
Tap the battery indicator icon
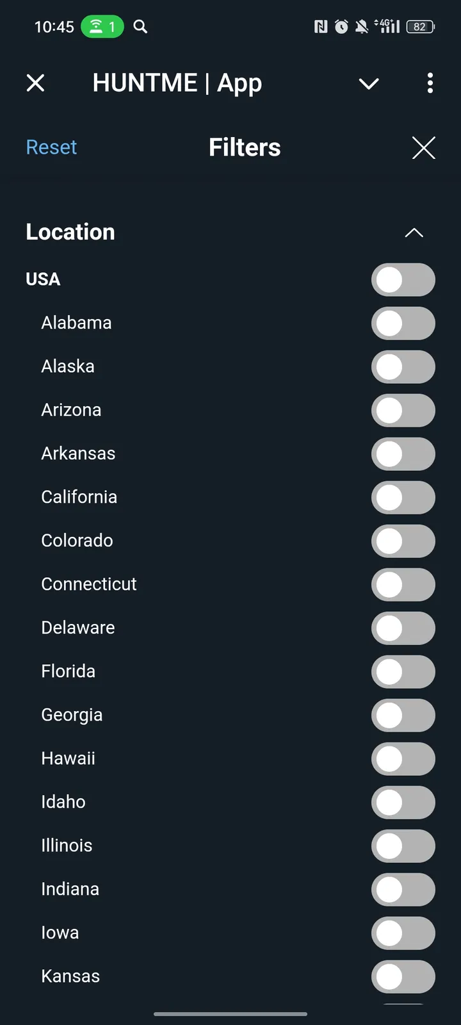(420, 26)
